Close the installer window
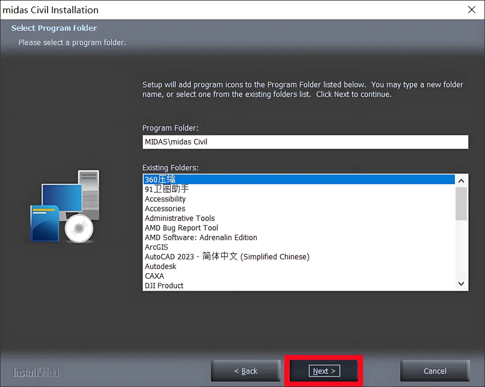Viewport: 485px width, 387px height. tap(472, 9)
